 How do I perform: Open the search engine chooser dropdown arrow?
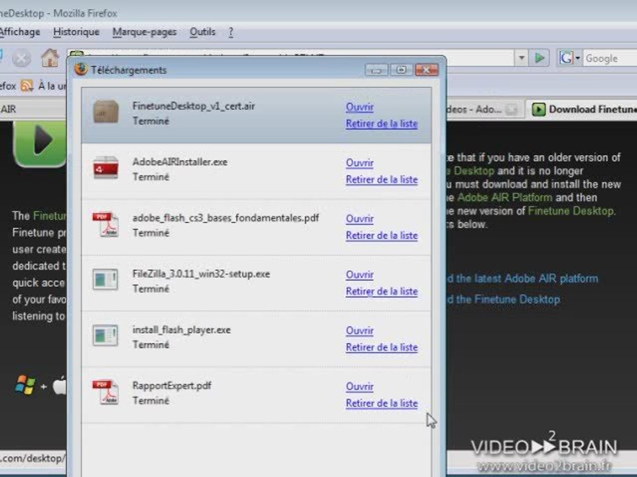(x=578, y=58)
